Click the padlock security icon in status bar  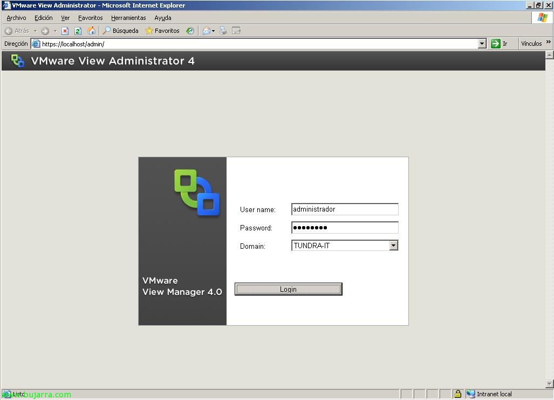(457, 394)
